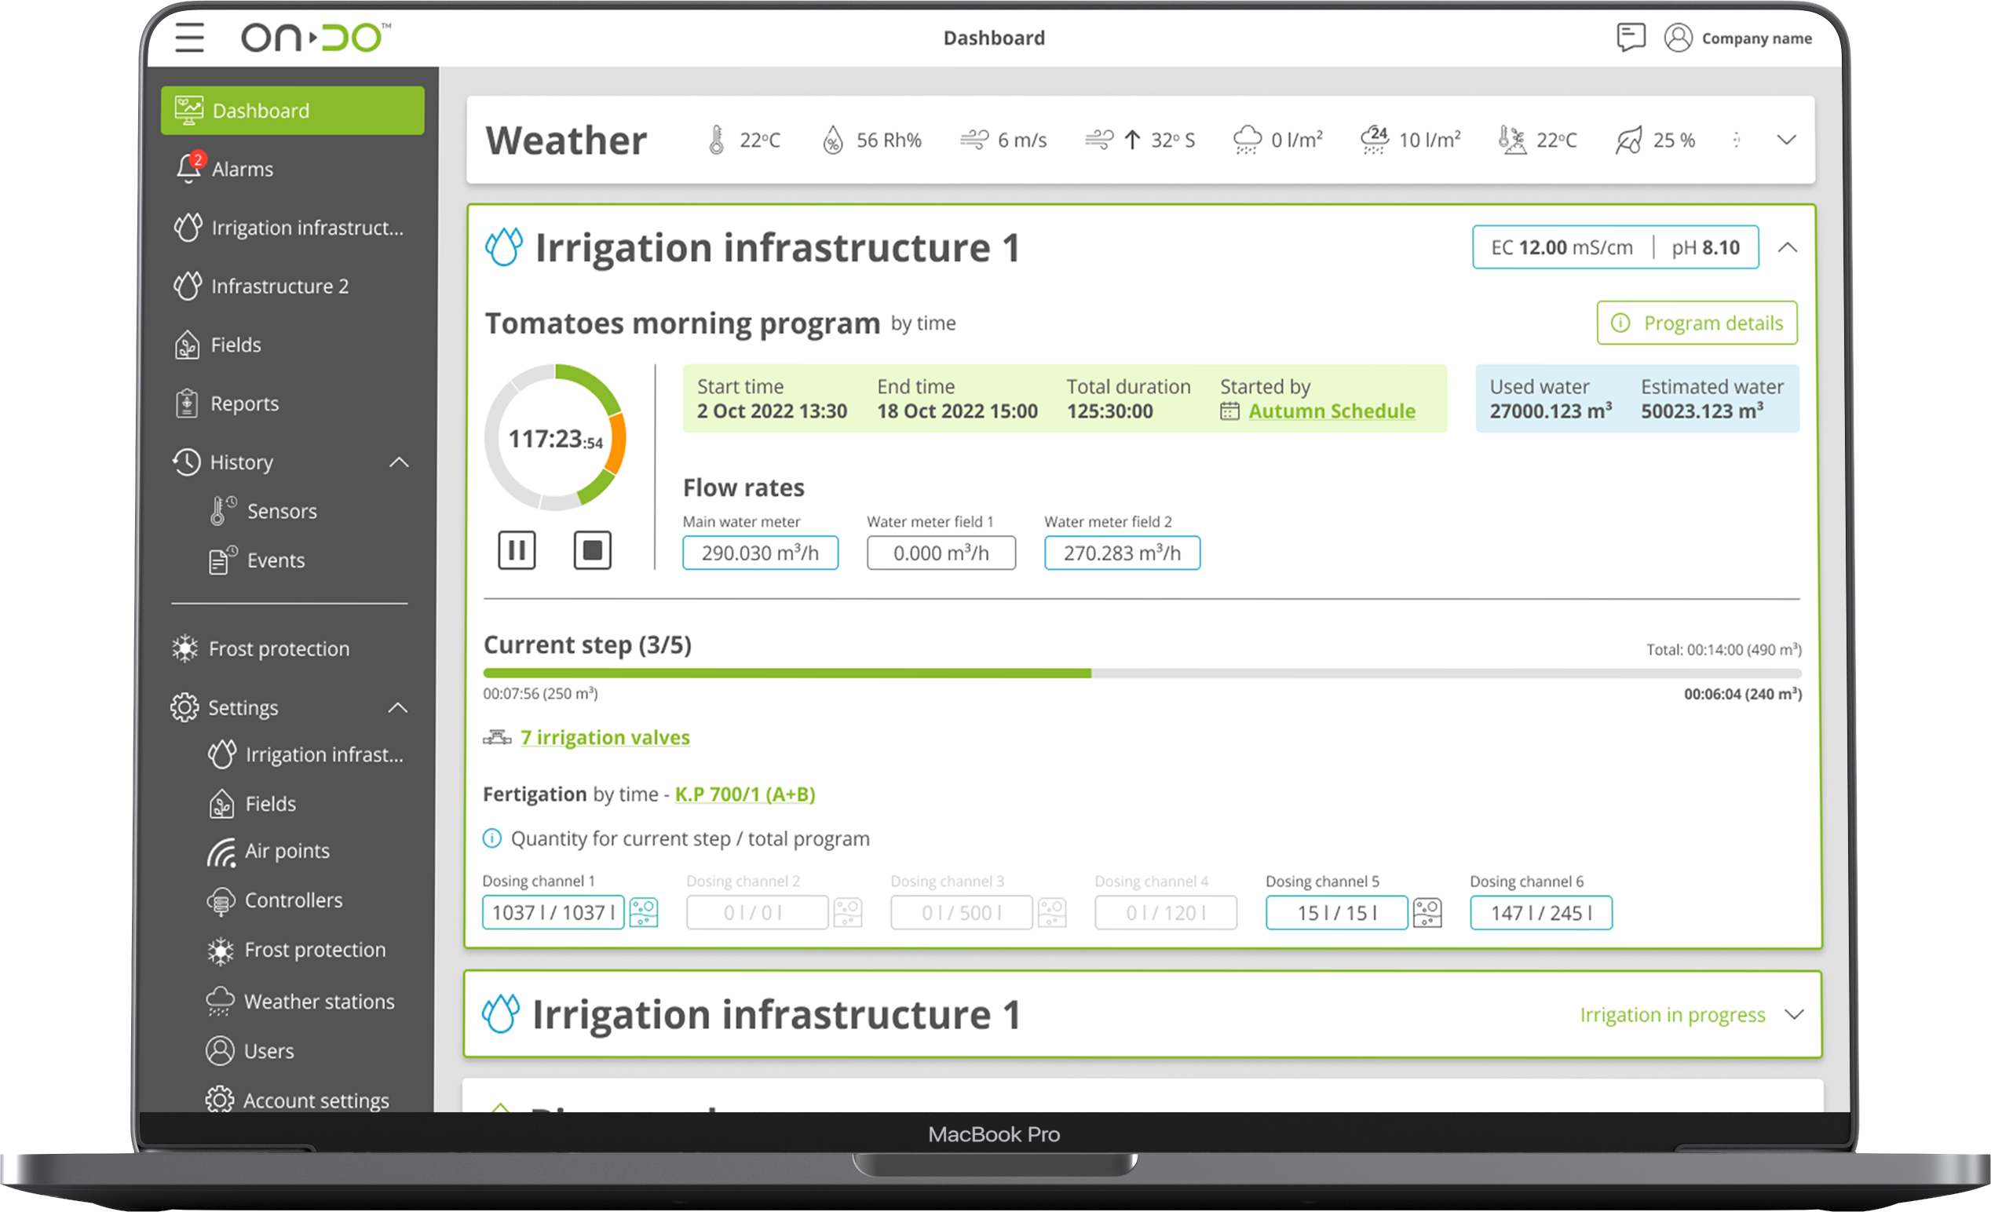Image resolution: width=1991 pixels, height=1212 pixels.
Task: Open the hamburger menu icon
Action: click(x=189, y=37)
